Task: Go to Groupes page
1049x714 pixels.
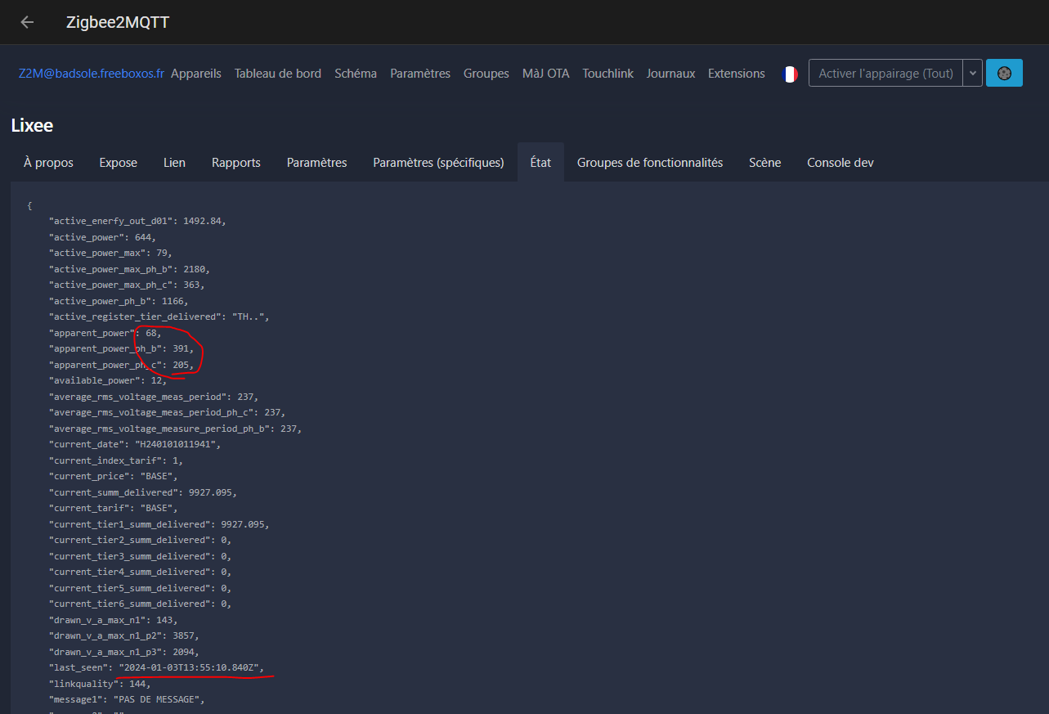Action: 486,73
